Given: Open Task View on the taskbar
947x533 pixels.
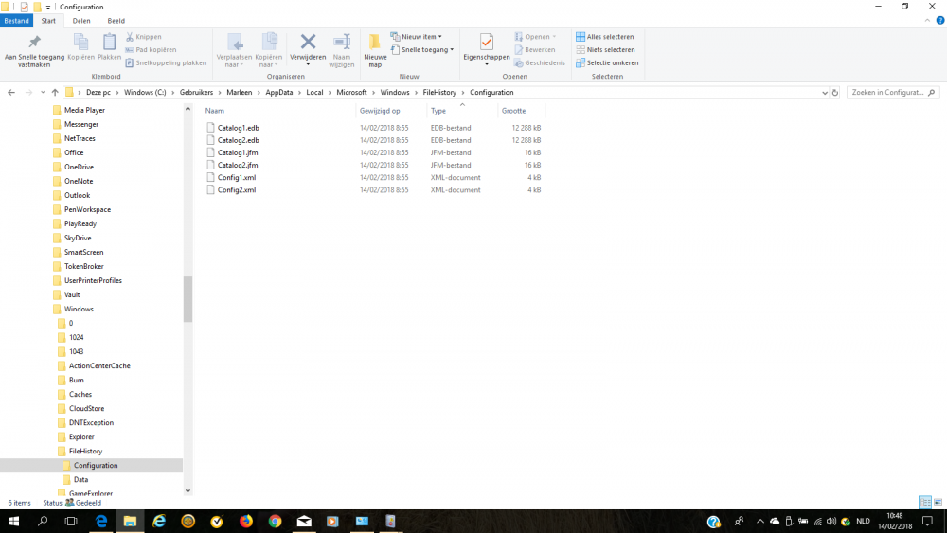Looking at the screenshot, I should click(71, 521).
